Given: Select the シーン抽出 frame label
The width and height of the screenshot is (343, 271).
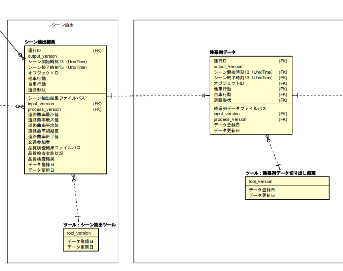Looking at the screenshot, I should 63,25.
